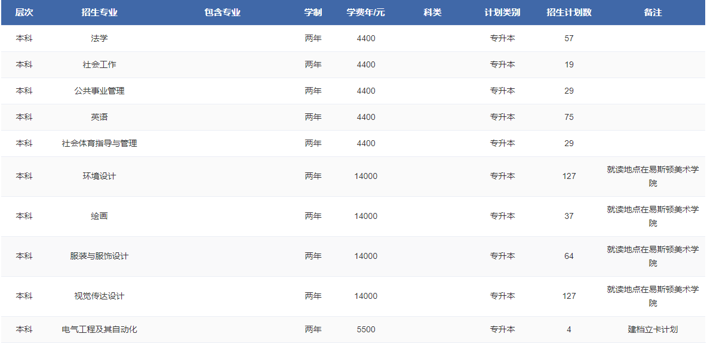Select the 学费年/元 column header
Viewport: 707px width, 343px height.
[365, 13]
